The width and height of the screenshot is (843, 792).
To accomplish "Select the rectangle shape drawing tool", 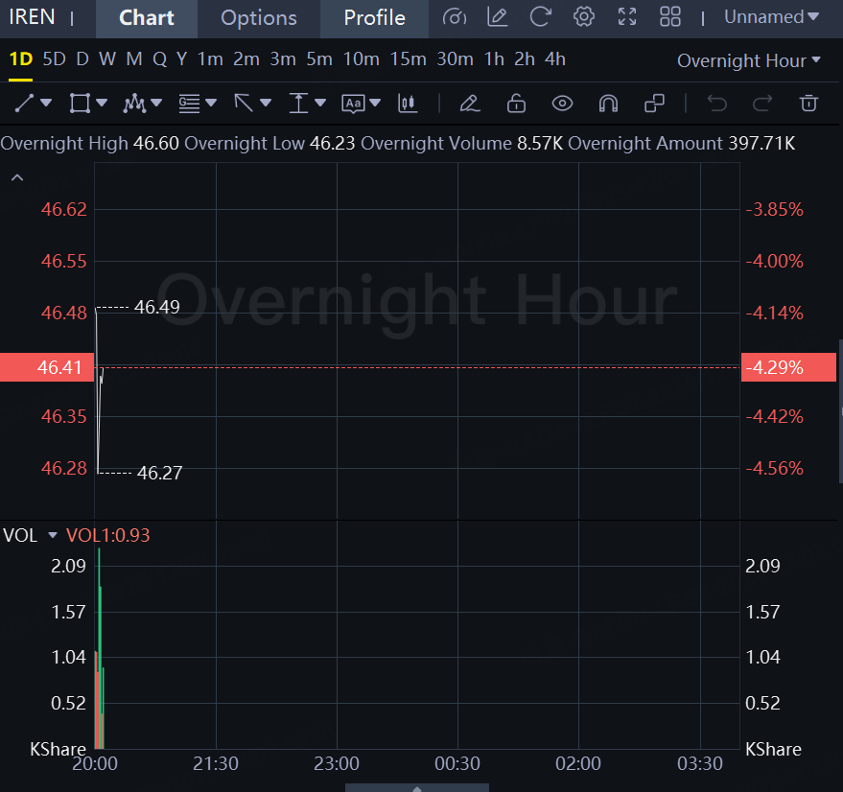I will 80,103.
